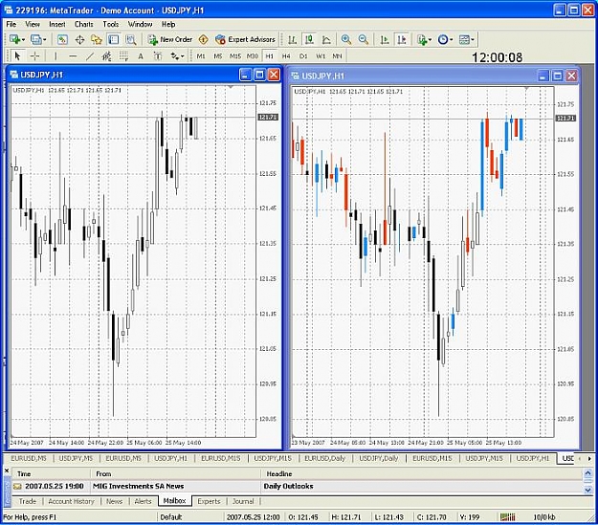598x525 pixels.
Task: Pick the trendline drawing tool
Action: (90, 56)
